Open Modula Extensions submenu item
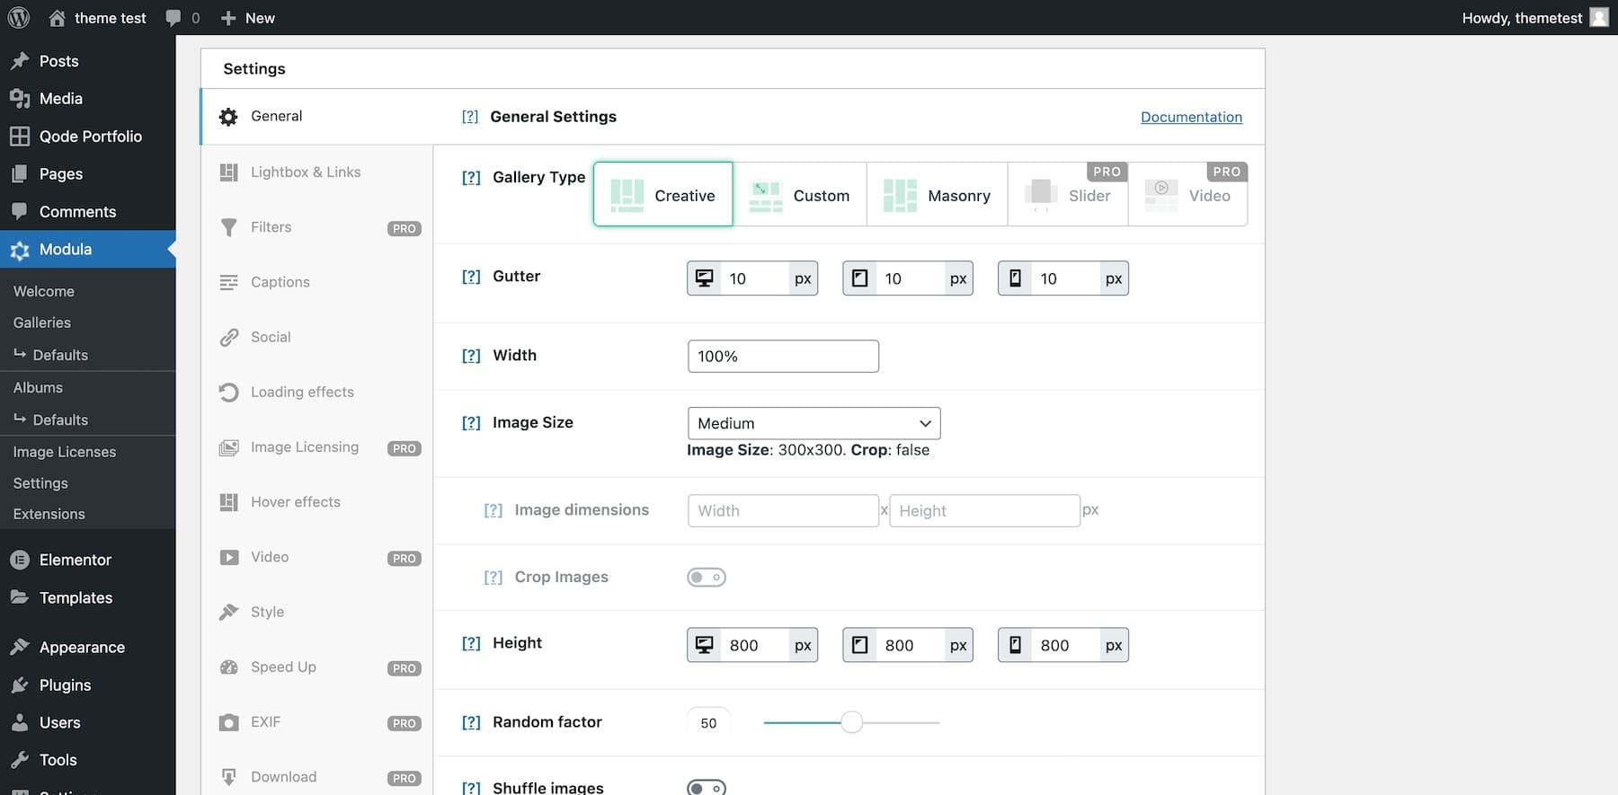 (x=49, y=514)
